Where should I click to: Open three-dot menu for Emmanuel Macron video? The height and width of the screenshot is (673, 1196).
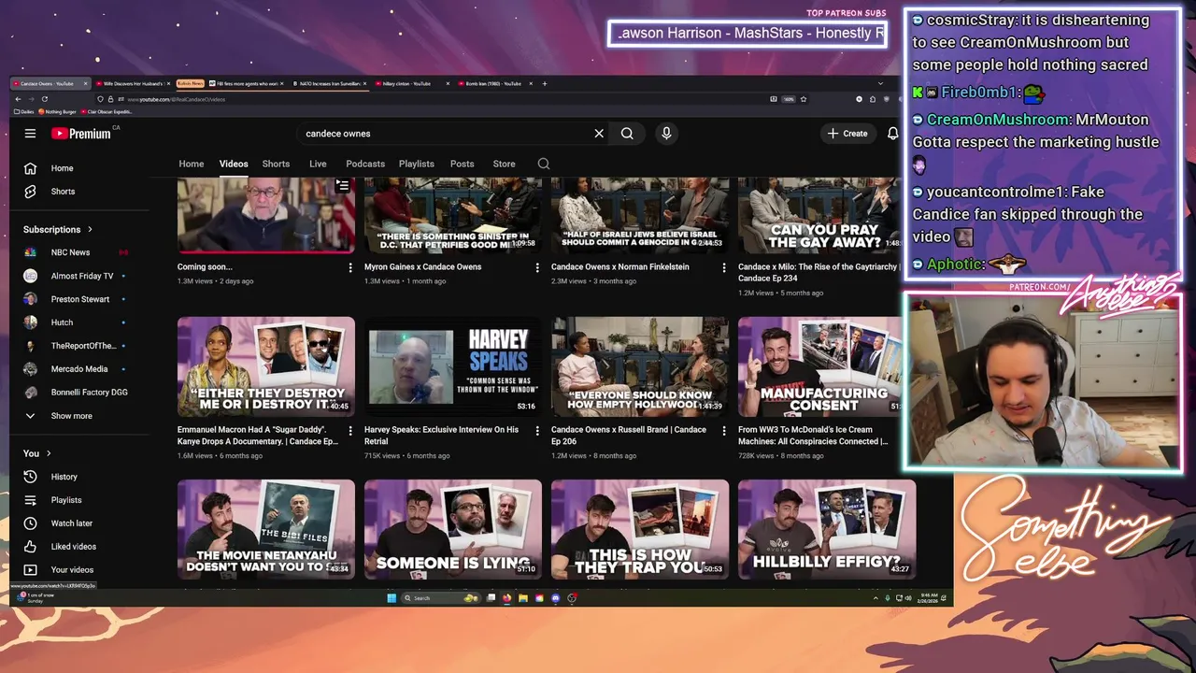(x=349, y=430)
